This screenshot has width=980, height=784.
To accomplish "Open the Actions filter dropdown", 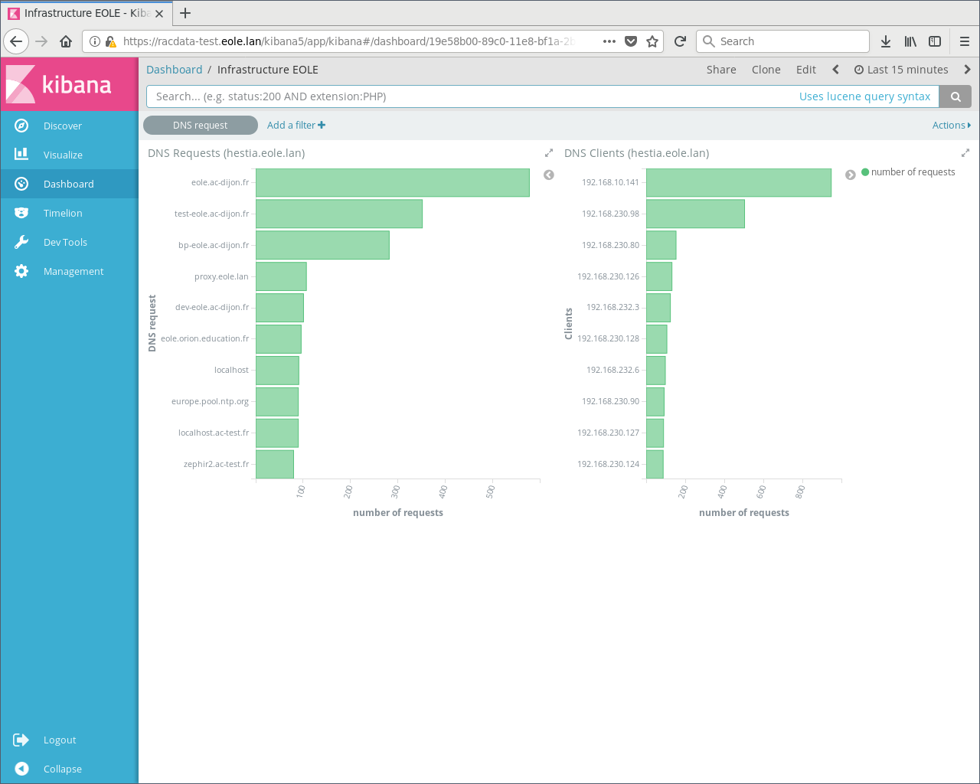I will point(951,126).
